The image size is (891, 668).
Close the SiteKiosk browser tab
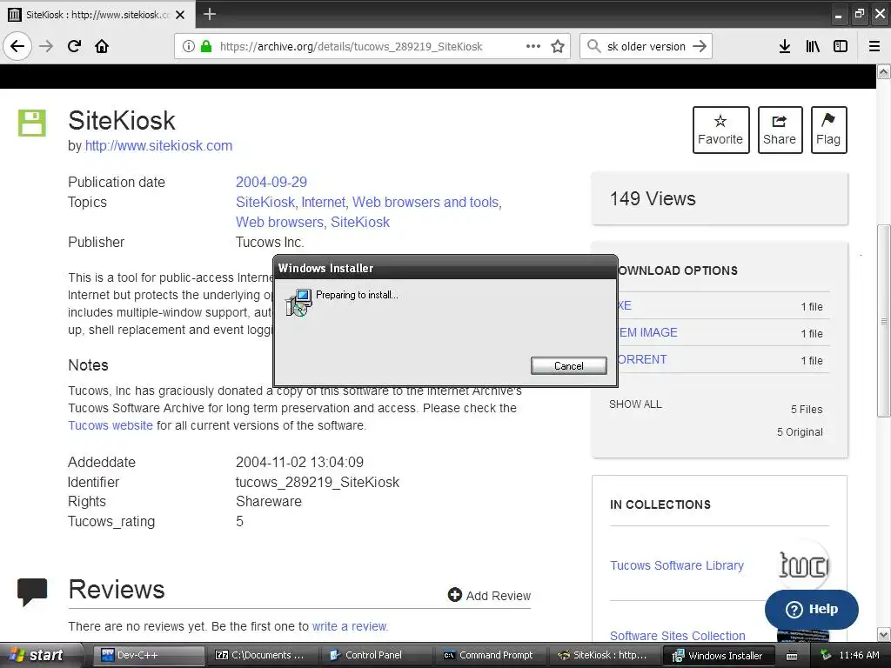180,15
